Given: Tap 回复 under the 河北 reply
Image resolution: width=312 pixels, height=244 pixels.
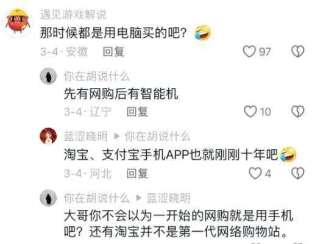Looking at the screenshot, I should pyautogui.click(x=137, y=174).
